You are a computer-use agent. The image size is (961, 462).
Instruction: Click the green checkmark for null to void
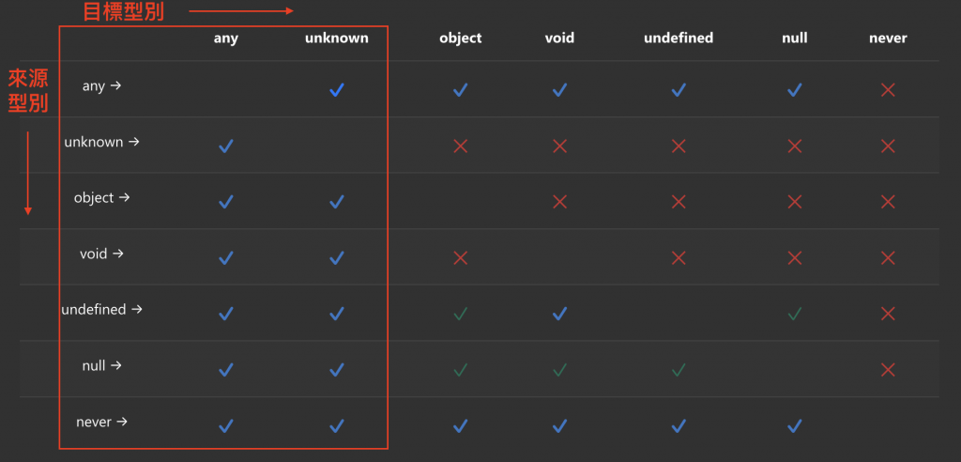(x=559, y=370)
